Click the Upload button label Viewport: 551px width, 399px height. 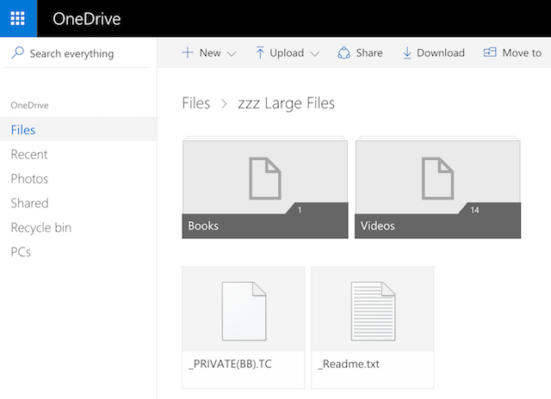point(287,53)
